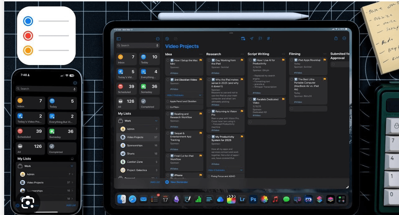
Task: Check off the 3rd Obsidian Video reminder
Action: point(168,80)
